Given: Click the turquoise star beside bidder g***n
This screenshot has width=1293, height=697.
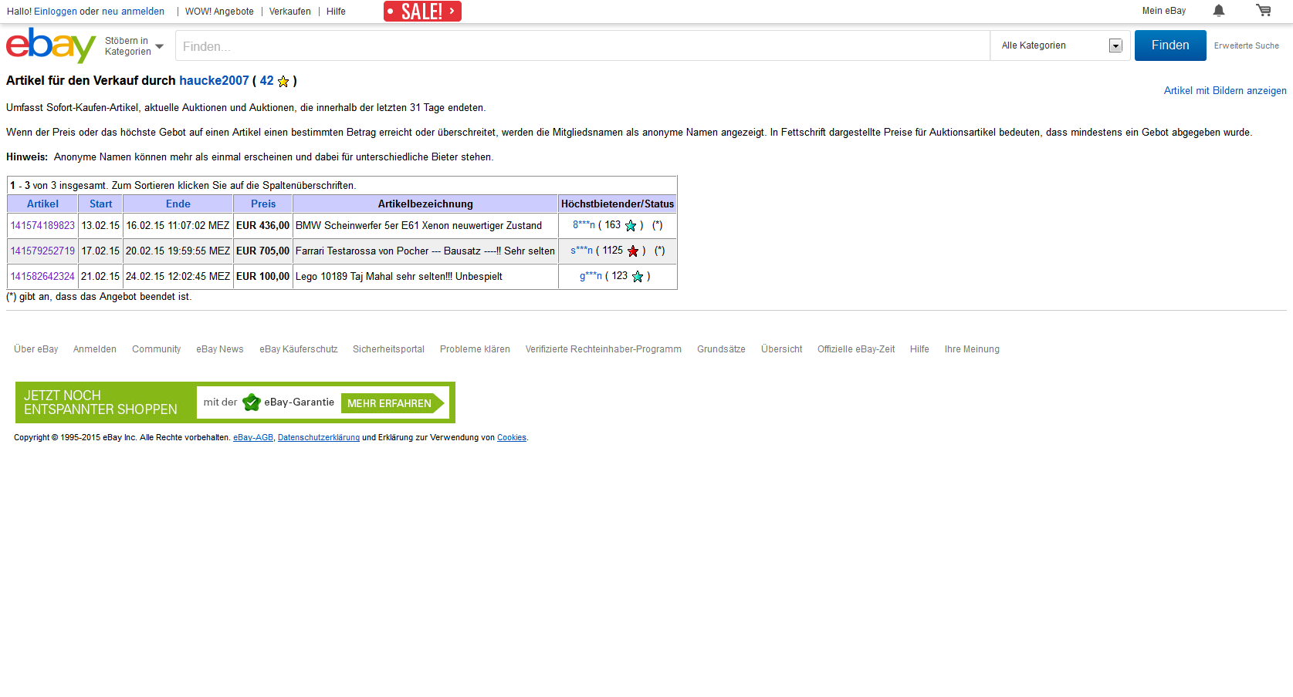Looking at the screenshot, I should click(638, 277).
